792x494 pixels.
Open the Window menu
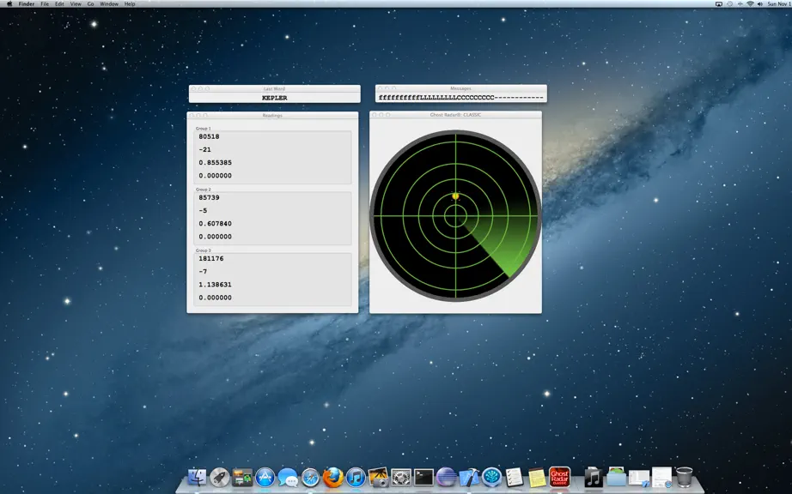pyautogui.click(x=109, y=3)
